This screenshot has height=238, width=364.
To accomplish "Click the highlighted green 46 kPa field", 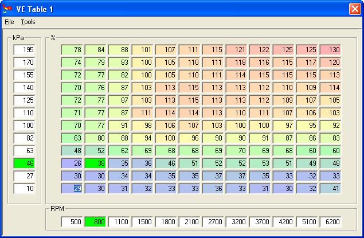I will click(25, 163).
